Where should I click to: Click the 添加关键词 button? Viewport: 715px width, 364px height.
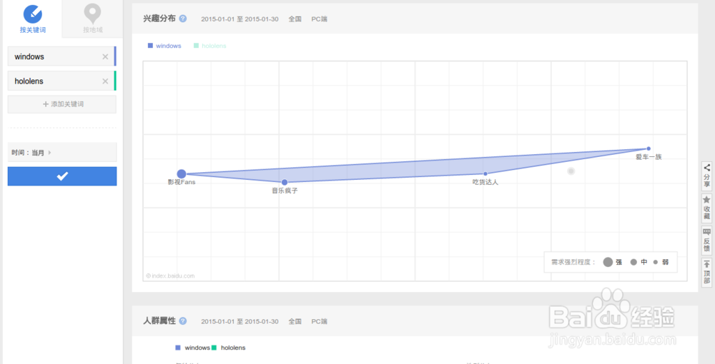click(x=62, y=104)
